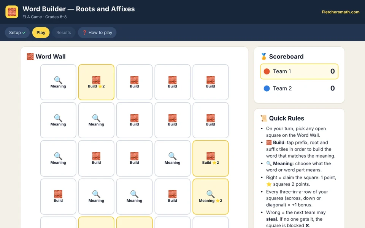Choose second-row second-column Meaning tile
The height and width of the screenshot is (228, 365).
click(x=96, y=120)
